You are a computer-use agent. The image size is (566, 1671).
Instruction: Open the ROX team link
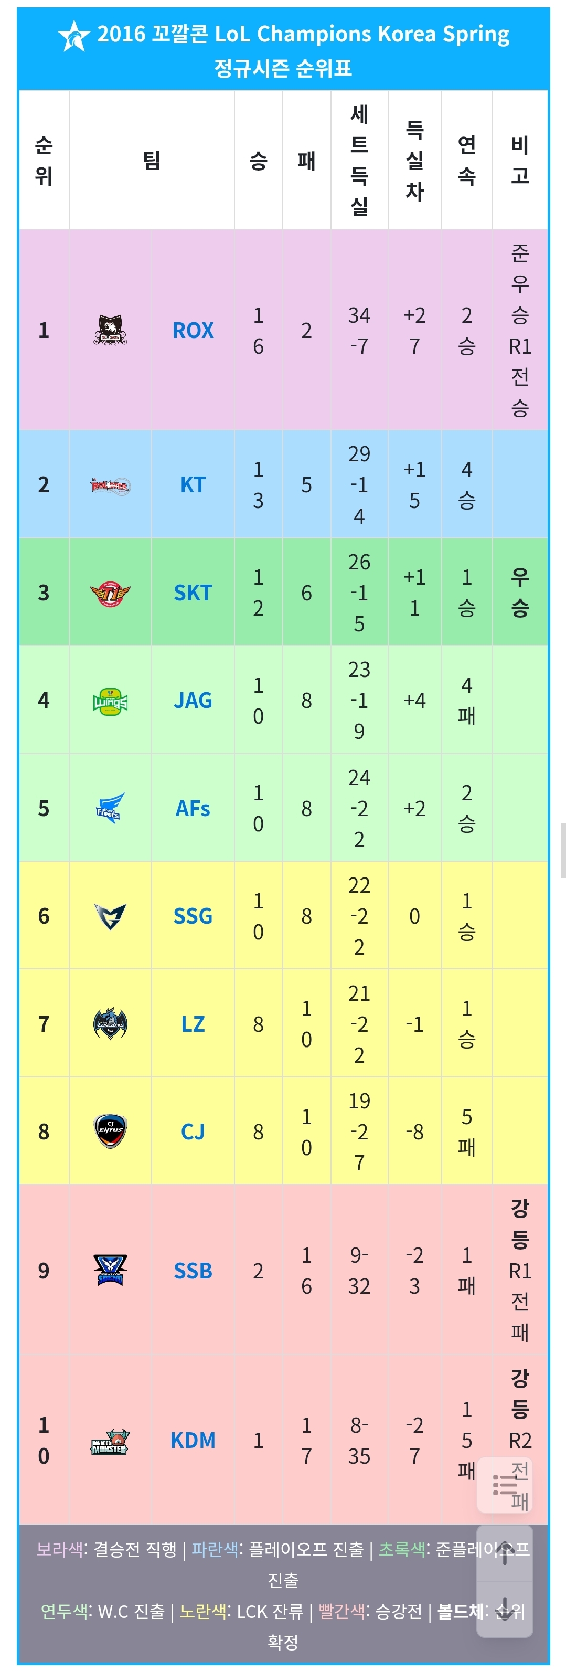tap(193, 331)
